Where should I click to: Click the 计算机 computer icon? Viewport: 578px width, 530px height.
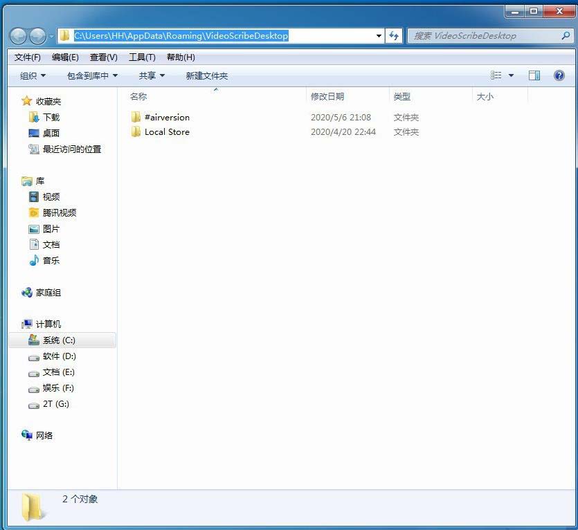pyautogui.click(x=27, y=324)
